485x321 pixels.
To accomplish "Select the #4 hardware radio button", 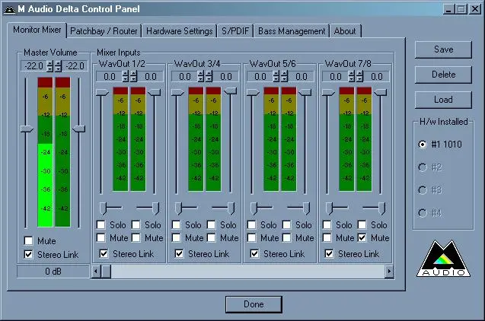I will 423,213.
